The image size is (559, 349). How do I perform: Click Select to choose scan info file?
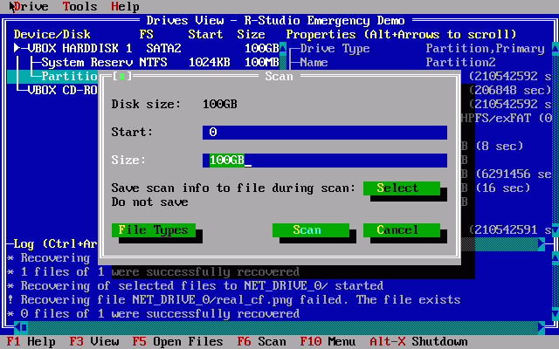pos(402,188)
